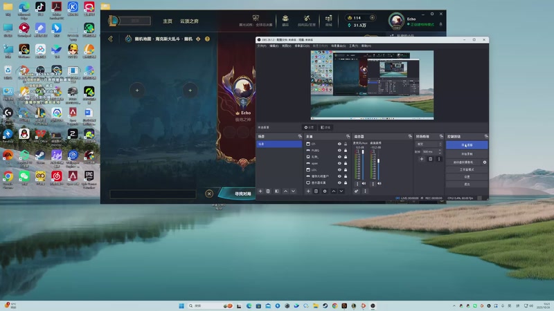Toggle lock on CF source
Image resolution: width=554 pixels, height=311 pixels.
pyautogui.click(x=346, y=144)
